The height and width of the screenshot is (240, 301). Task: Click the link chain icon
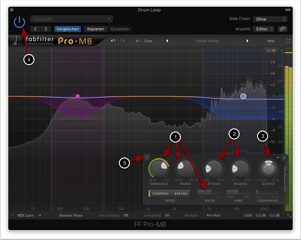click(x=282, y=29)
